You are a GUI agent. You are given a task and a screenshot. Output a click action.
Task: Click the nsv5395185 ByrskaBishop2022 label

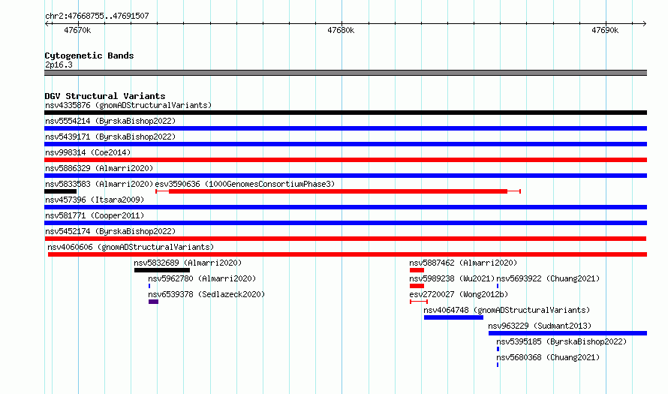coord(561,341)
